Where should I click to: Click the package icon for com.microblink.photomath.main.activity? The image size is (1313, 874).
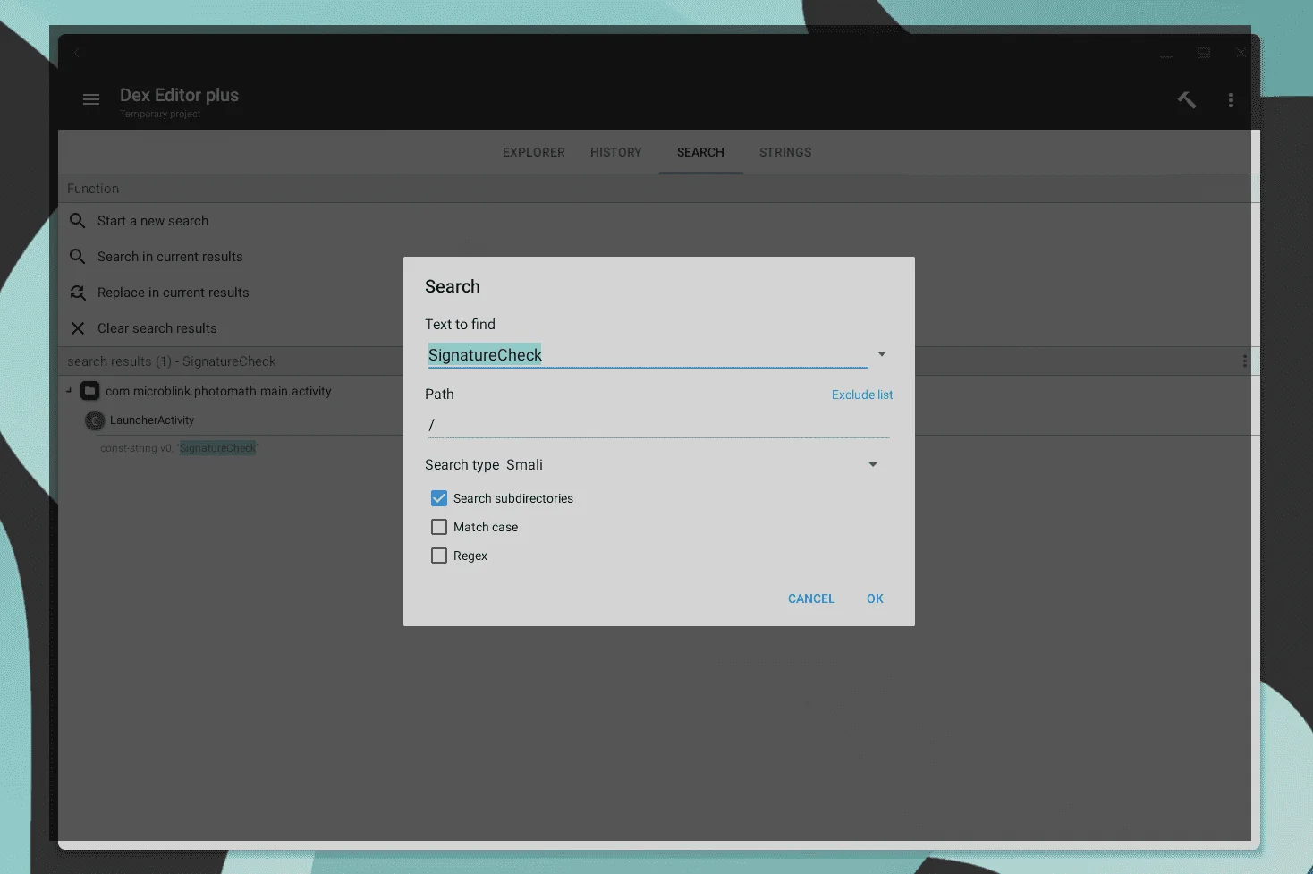pyautogui.click(x=90, y=391)
